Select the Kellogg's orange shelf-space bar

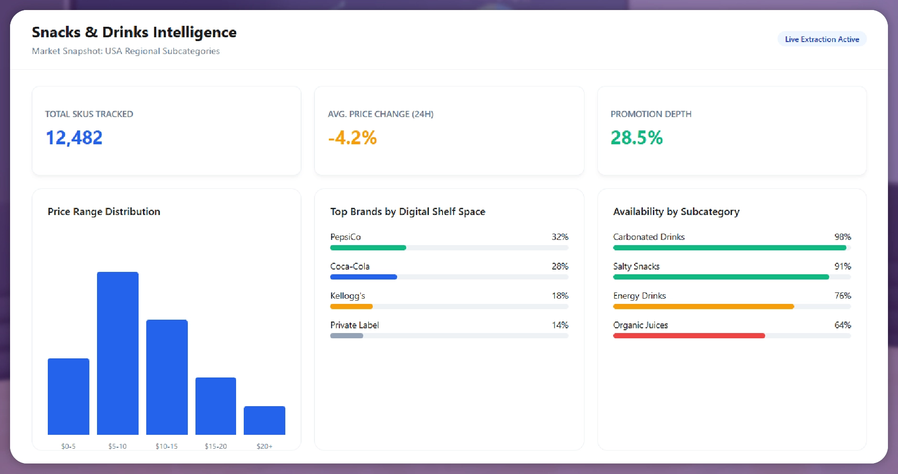351,306
